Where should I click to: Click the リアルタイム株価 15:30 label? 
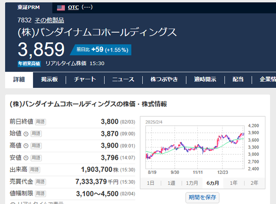click(75, 63)
